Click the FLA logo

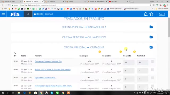point(15,14)
